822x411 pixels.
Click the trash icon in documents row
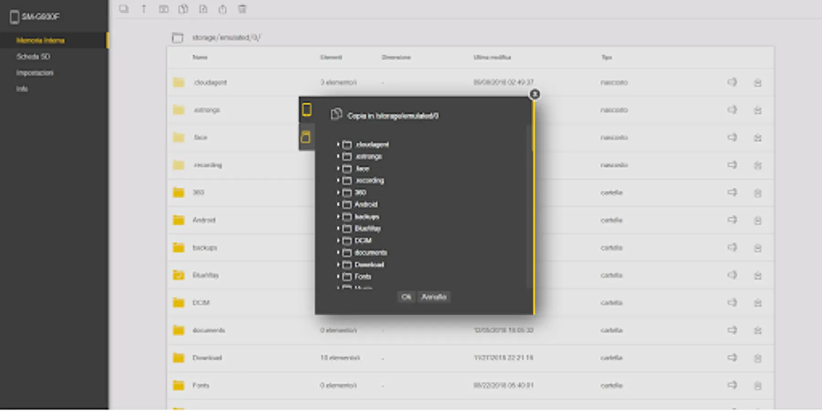(758, 331)
